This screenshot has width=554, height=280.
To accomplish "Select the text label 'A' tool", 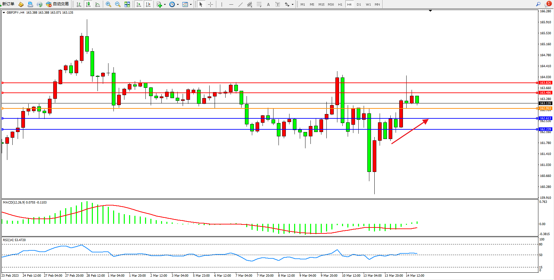I will 268,4.
